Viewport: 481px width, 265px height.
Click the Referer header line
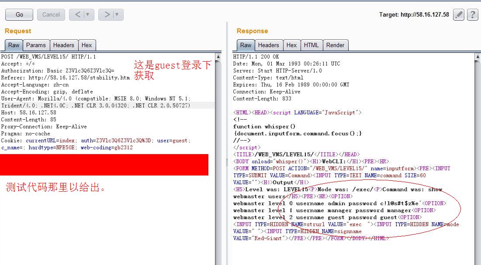[66, 78]
